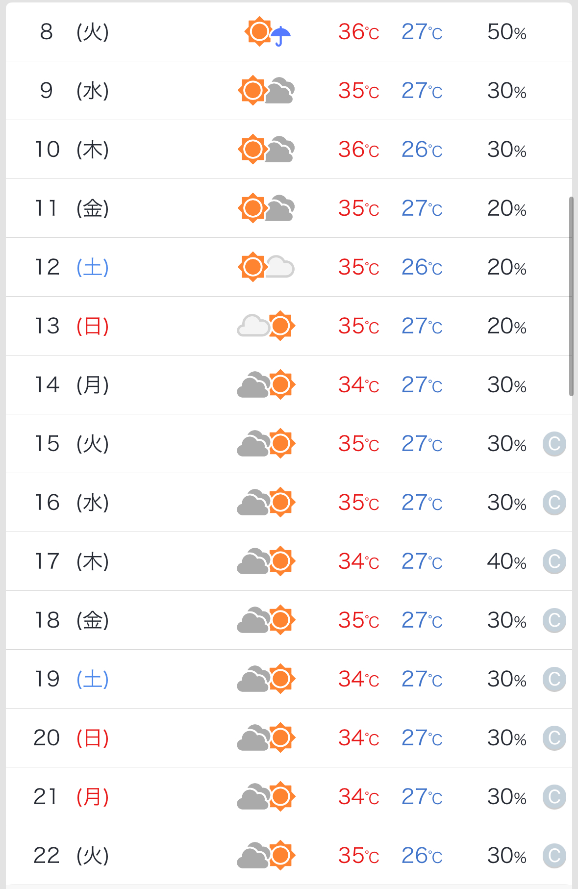578x889 pixels.
Task: Click the sun with white cloud icon for day 12
Action: tap(266, 267)
